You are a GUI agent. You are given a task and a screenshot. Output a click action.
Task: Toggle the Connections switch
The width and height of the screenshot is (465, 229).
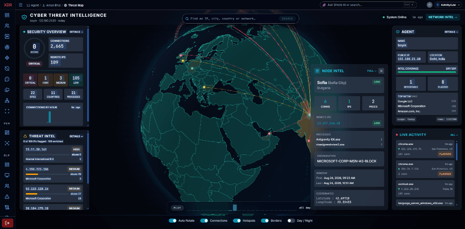(204, 221)
